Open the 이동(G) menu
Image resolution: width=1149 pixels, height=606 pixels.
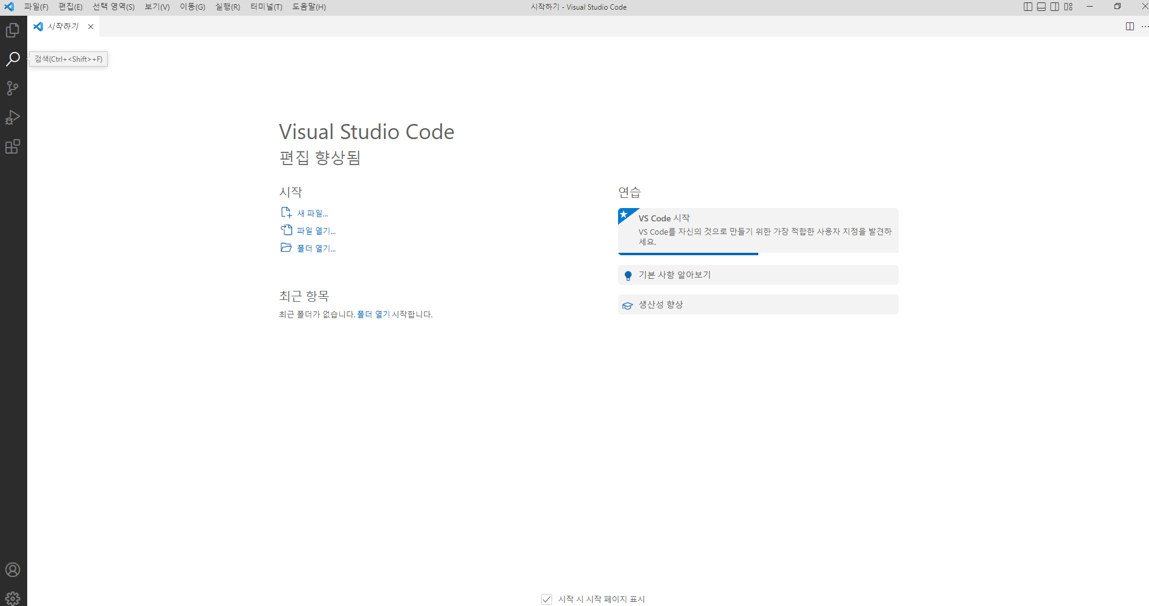[x=192, y=7]
